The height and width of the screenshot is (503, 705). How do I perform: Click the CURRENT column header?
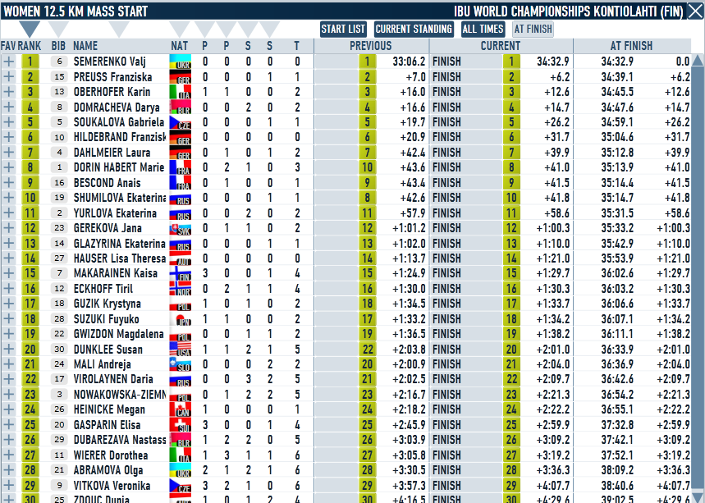(x=501, y=46)
